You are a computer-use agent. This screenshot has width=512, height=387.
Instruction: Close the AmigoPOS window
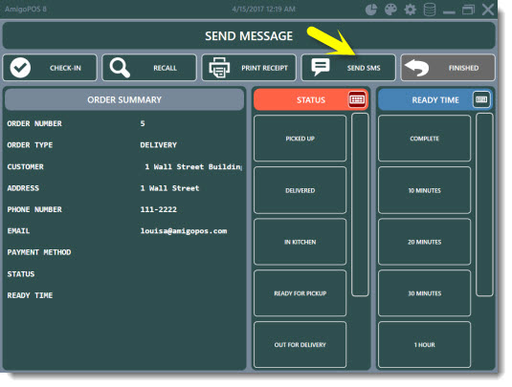tap(488, 10)
